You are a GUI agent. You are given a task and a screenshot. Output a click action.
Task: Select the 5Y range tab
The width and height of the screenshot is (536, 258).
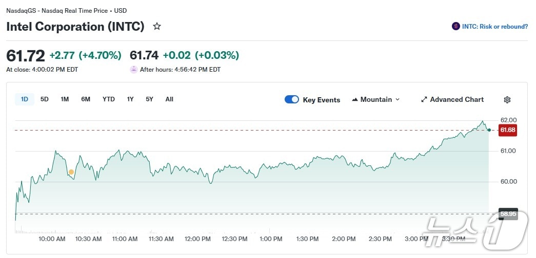(149, 99)
